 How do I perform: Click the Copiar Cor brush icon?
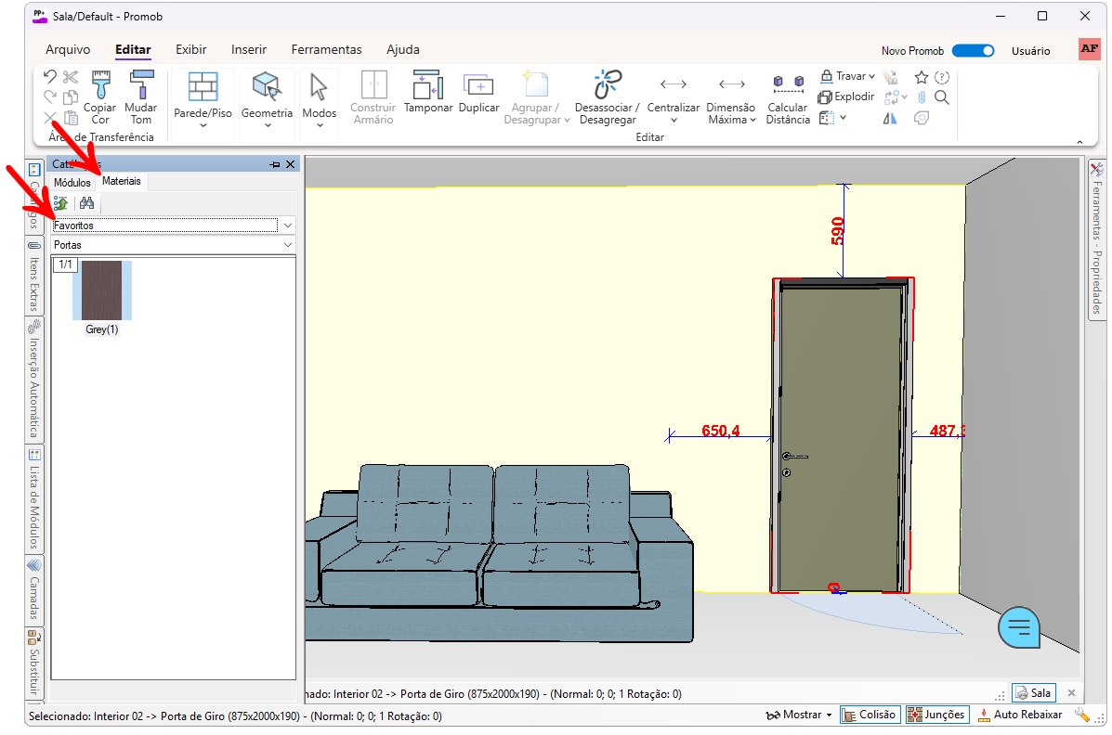coord(100,86)
